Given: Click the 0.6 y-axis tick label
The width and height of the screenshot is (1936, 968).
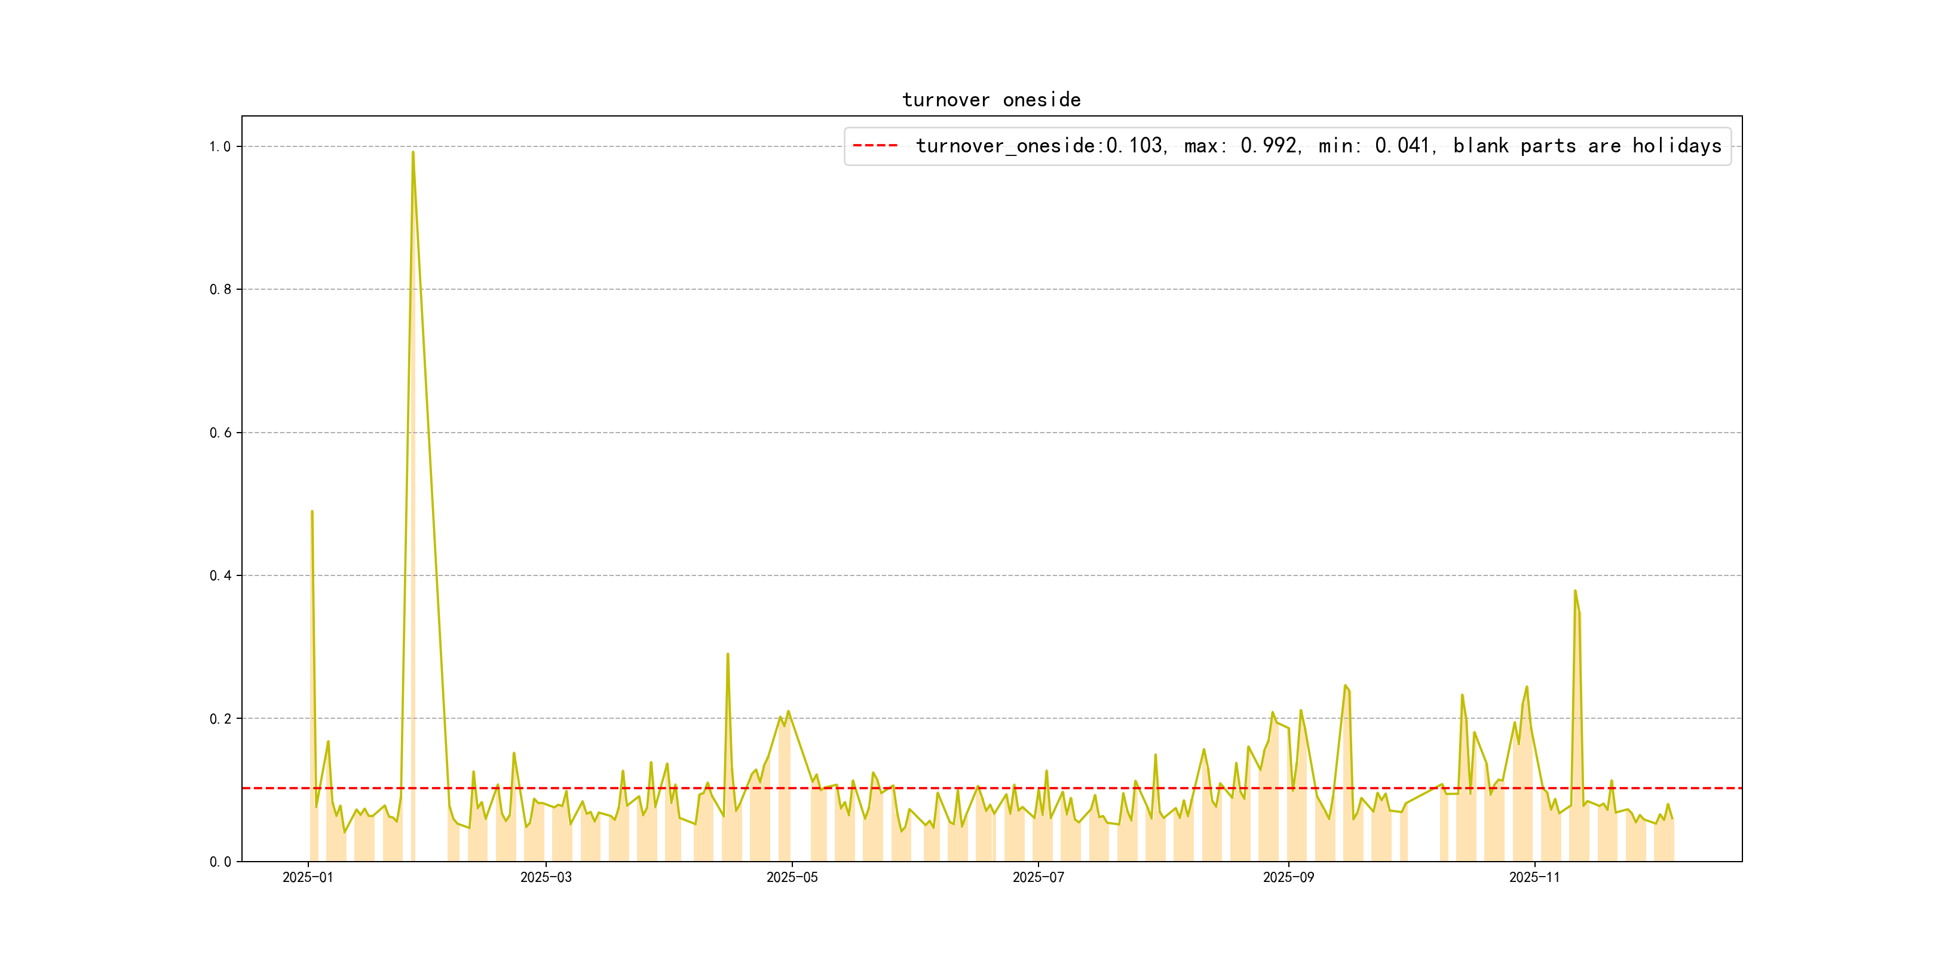Looking at the screenshot, I should pos(219,432).
